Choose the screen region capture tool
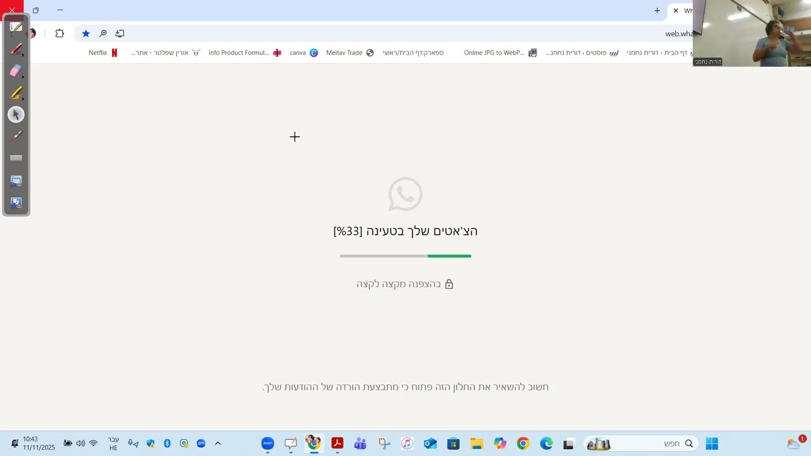This screenshot has width=811, height=456. pos(16,180)
